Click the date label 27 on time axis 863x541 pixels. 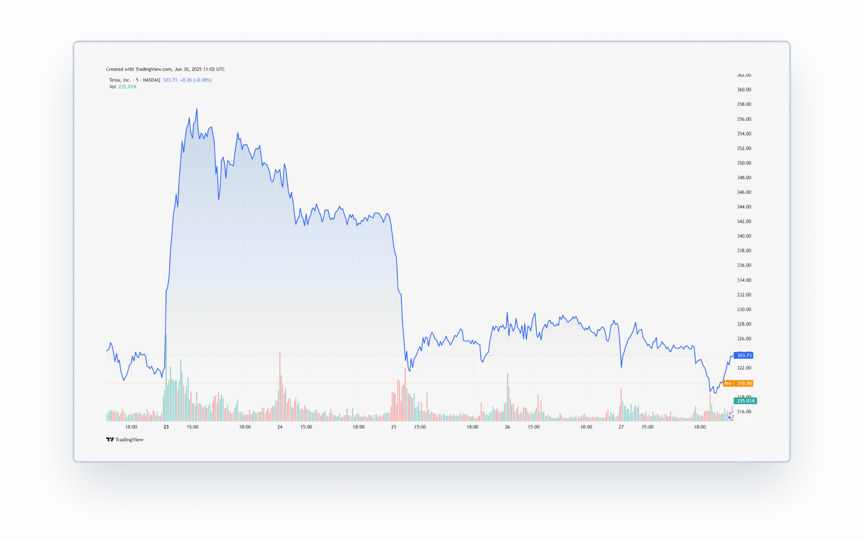(621, 427)
